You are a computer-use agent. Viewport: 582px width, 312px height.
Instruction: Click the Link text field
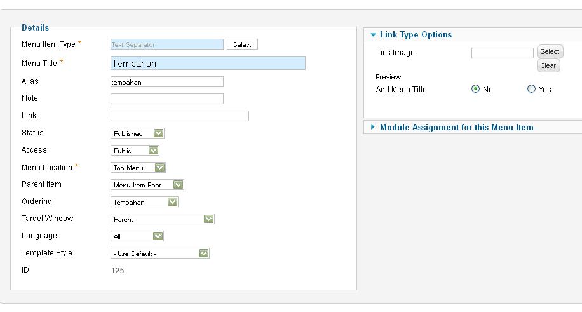click(x=180, y=116)
